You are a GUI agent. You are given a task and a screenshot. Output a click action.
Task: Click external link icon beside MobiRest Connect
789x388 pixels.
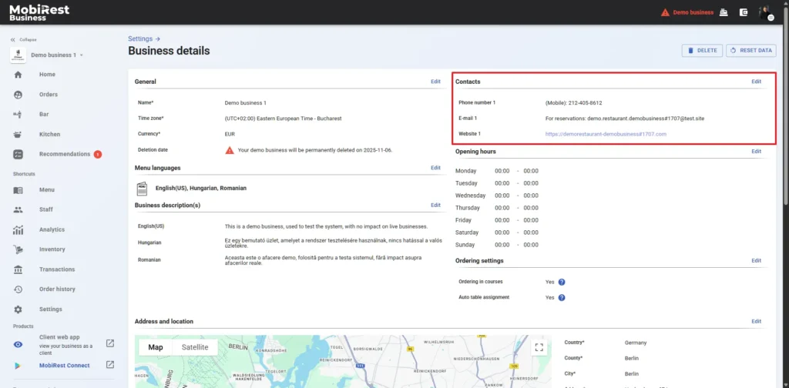coord(110,365)
